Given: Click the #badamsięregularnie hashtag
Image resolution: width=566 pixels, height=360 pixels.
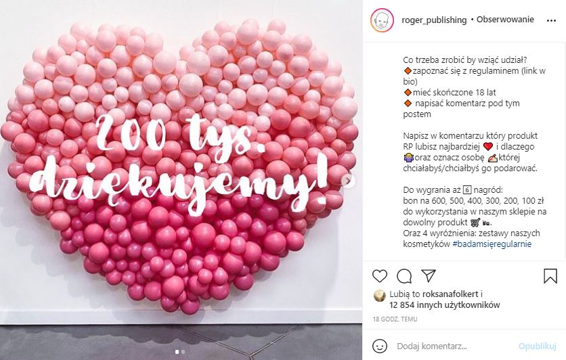Looking at the screenshot, I should pyautogui.click(x=492, y=244).
